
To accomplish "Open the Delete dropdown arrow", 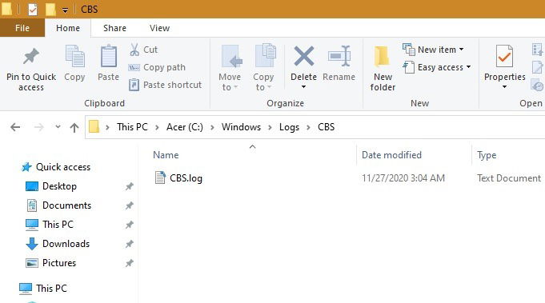I will (303, 87).
